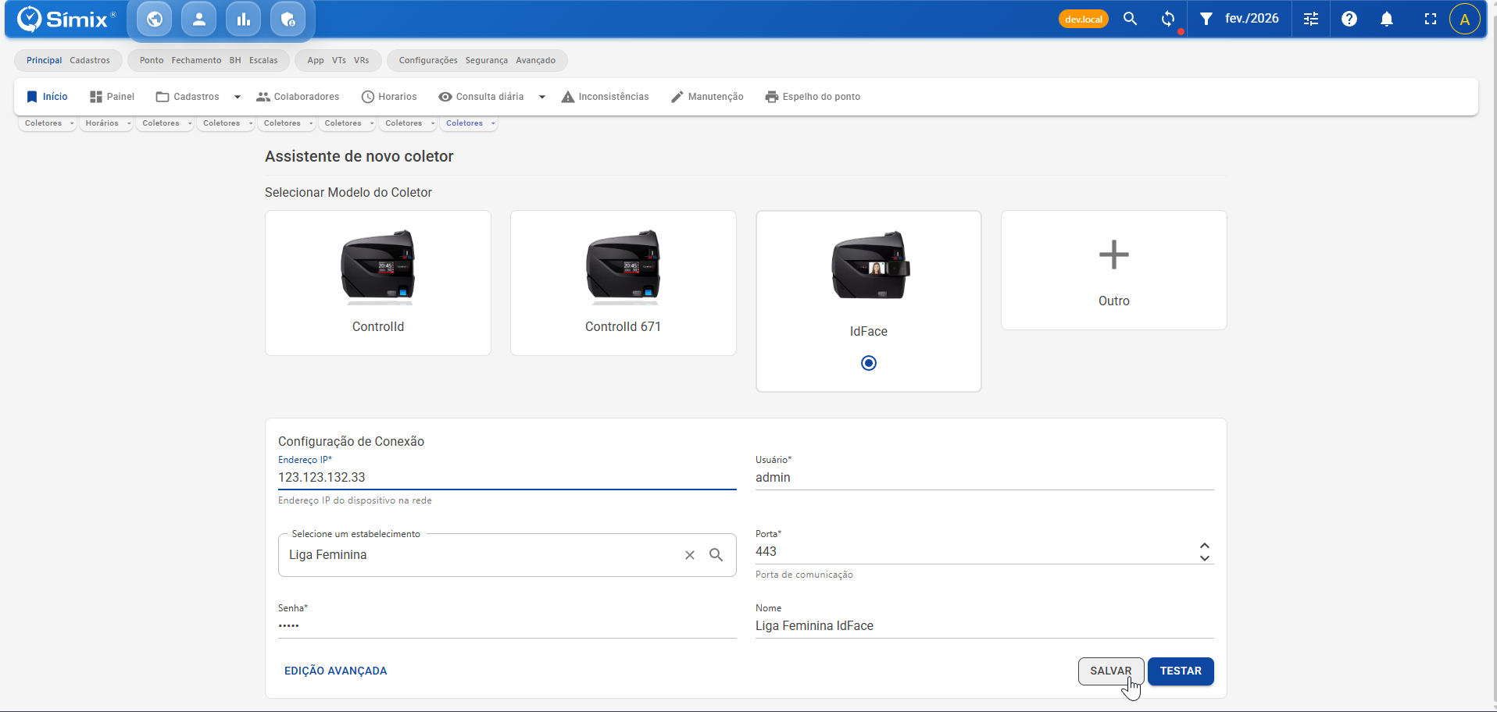This screenshot has height=712, width=1497.
Task: Open the notifications bell
Action: click(1387, 19)
